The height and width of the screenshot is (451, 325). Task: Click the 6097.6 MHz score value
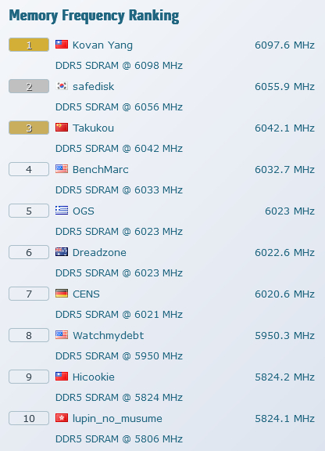(284, 45)
